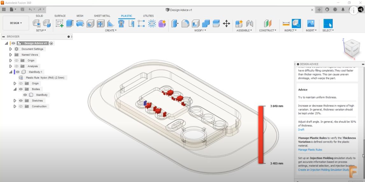Click the Joint icon in Assemble
The height and width of the screenshot is (182, 365).
pos(249,23)
